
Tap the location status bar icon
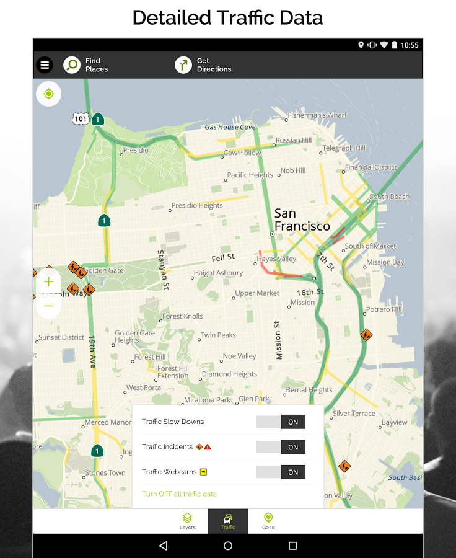361,45
